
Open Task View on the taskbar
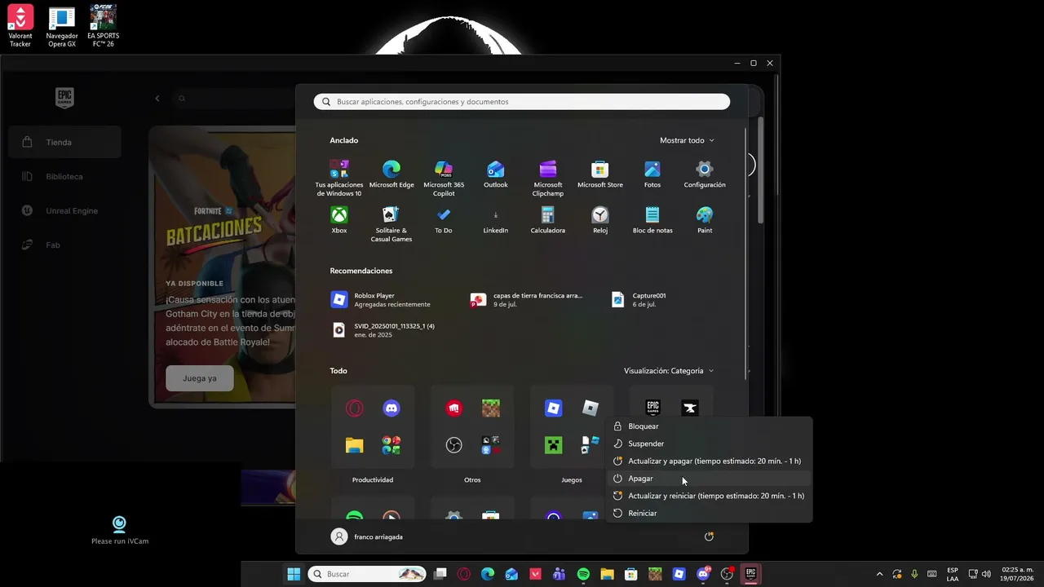[440, 574]
